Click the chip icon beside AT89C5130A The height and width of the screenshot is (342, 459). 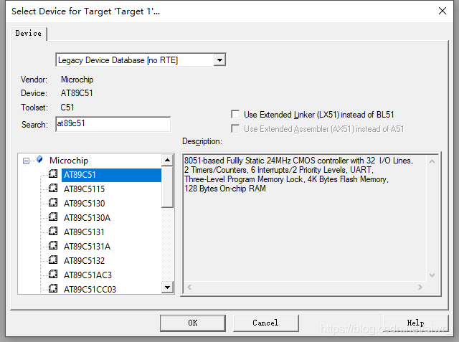53,217
